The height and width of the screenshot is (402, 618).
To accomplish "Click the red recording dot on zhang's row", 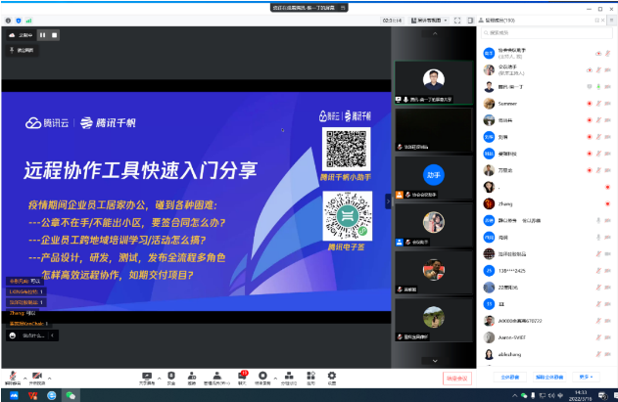I will pyautogui.click(x=608, y=204).
